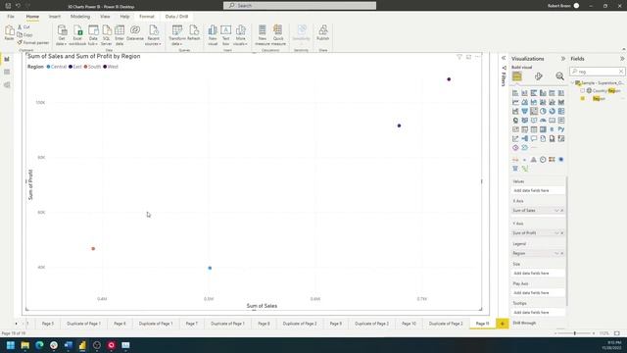Collapse the Fields pane
This screenshot has height=353, width=627.
[x=622, y=59]
